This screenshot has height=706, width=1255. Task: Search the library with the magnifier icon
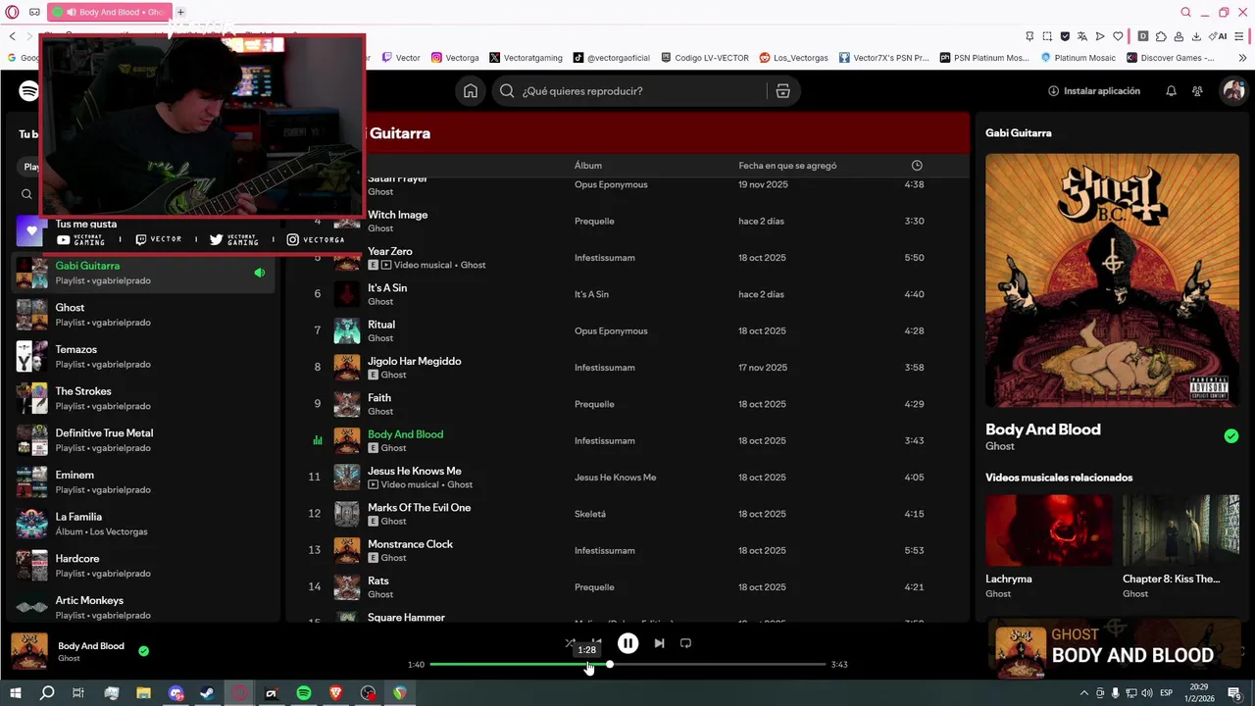point(26,194)
